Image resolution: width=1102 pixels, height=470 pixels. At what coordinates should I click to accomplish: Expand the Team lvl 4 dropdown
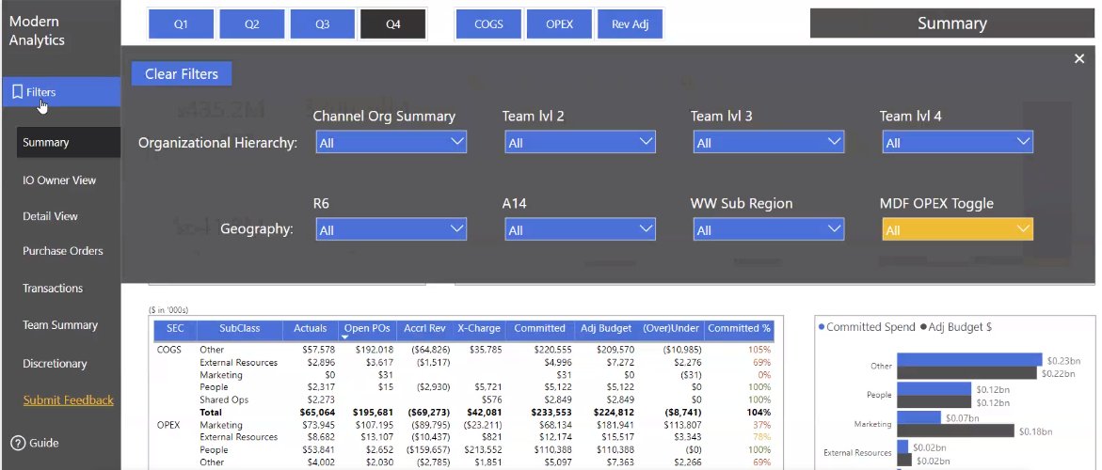click(x=957, y=142)
